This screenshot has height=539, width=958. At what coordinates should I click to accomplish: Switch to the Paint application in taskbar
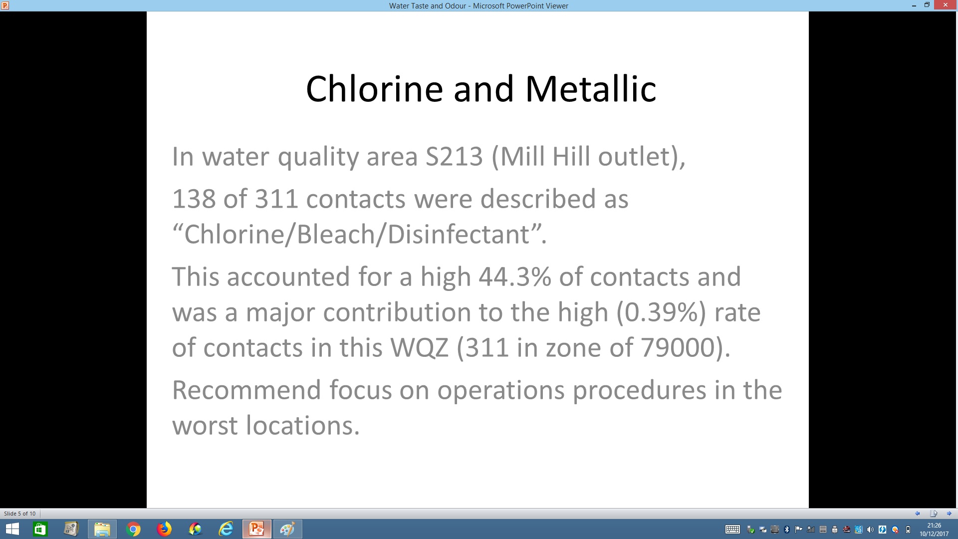[287, 529]
